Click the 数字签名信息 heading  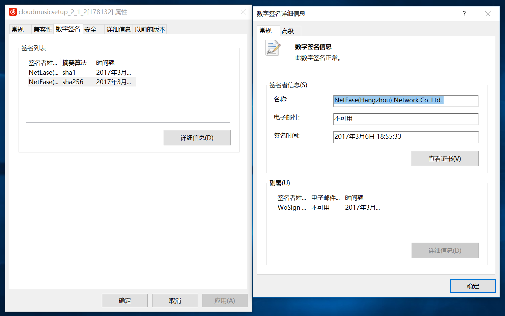[313, 47]
